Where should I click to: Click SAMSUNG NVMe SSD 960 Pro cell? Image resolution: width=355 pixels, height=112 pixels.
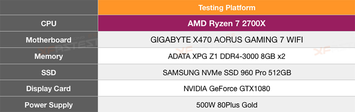coord(226,73)
